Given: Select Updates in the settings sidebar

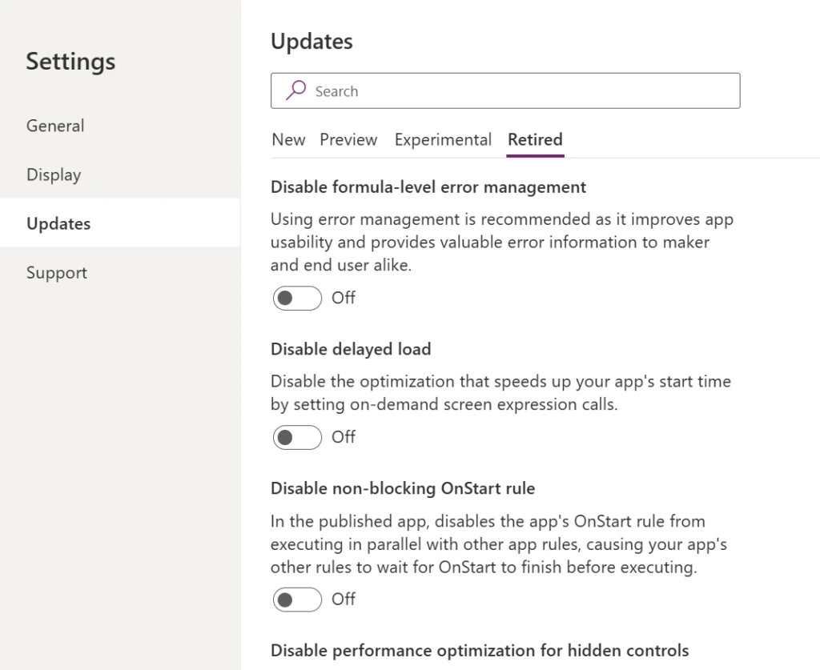Looking at the screenshot, I should 58,224.
